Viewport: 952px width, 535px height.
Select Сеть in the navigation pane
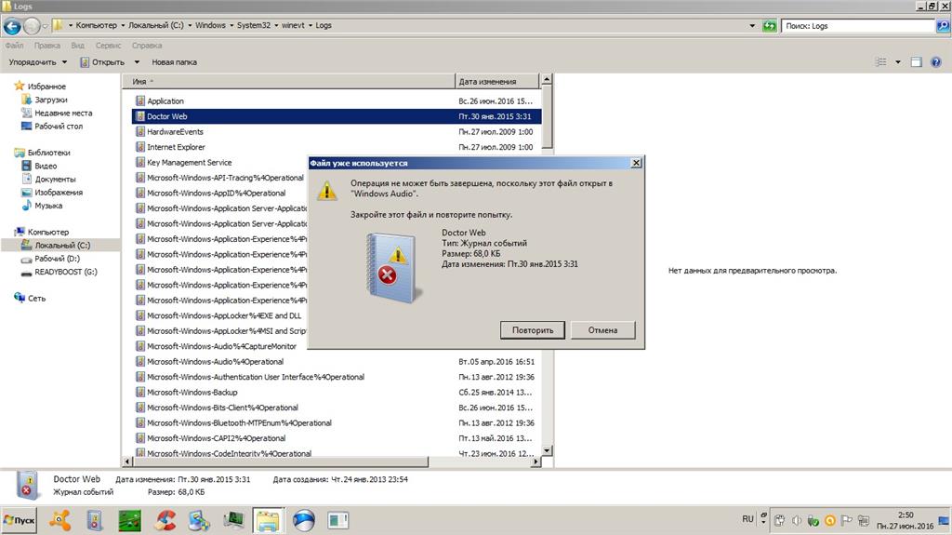coord(36,299)
